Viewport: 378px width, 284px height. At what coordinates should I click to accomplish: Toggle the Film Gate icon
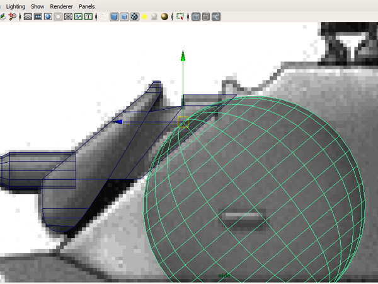(38, 16)
